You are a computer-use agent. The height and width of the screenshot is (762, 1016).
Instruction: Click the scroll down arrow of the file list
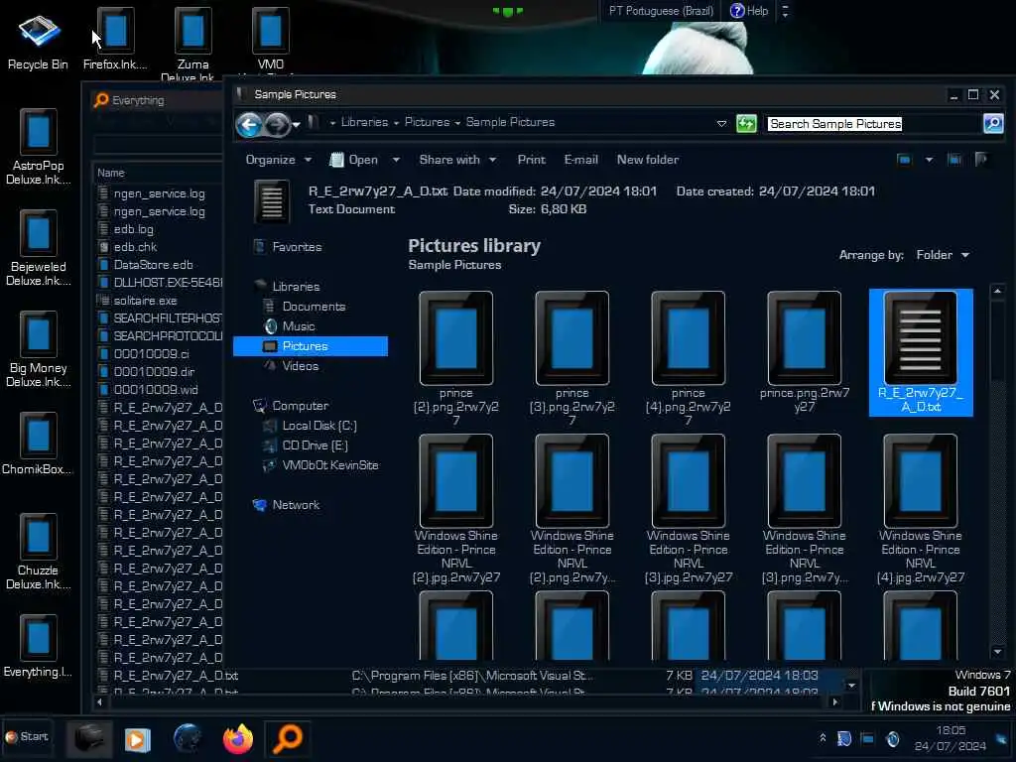(x=997, y=652)
